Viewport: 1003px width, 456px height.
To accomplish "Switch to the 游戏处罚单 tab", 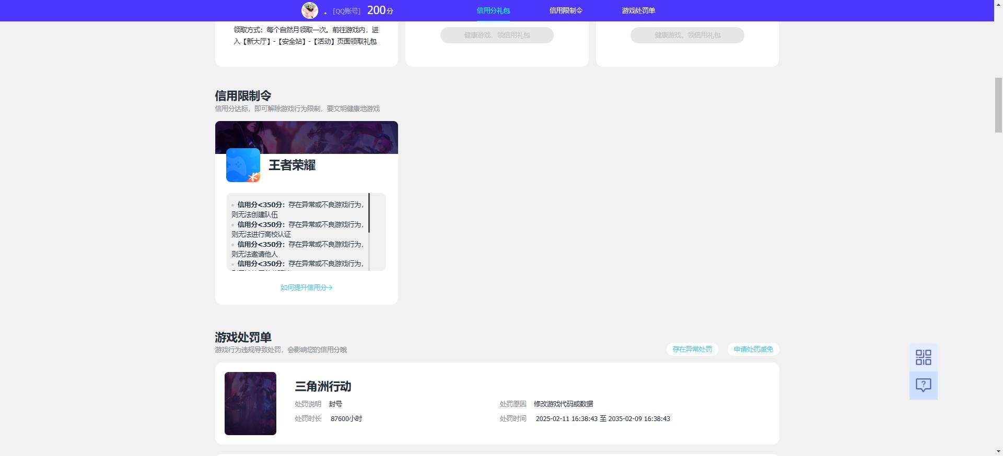I will tap(638, 10).
